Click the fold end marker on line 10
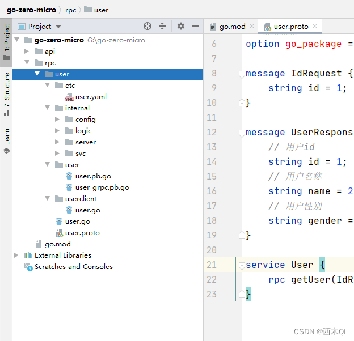This screenshot has width=354, height=341. click(x=242, y=103)
